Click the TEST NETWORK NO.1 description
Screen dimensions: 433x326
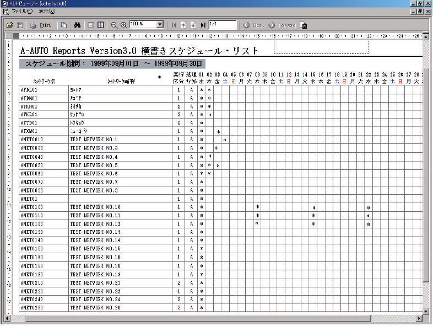[x=94, y=140]
